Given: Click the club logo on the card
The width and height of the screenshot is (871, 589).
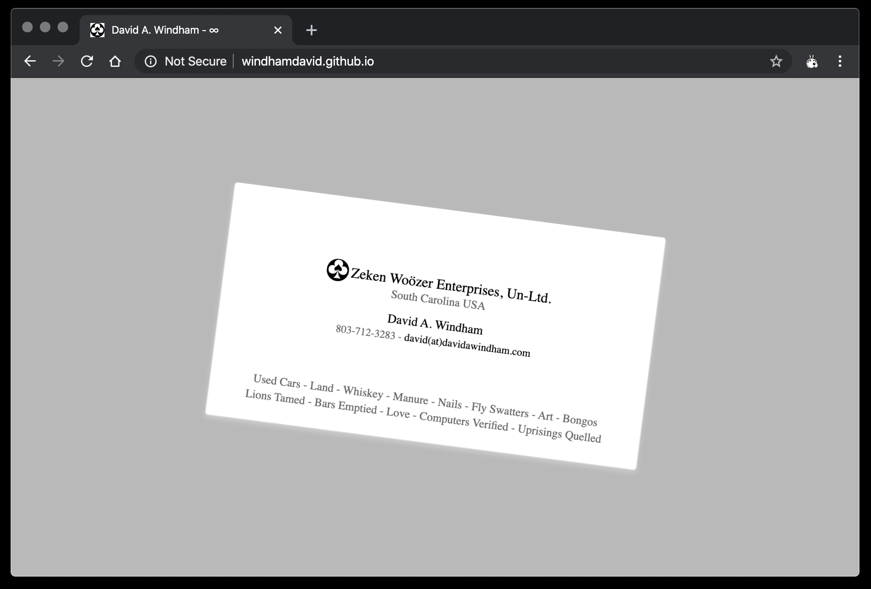Looking at the screenshot, I should (338, 270).
